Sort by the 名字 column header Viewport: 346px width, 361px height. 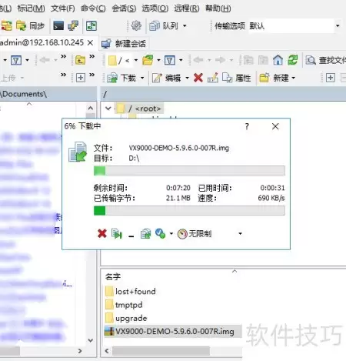(113, 276)
